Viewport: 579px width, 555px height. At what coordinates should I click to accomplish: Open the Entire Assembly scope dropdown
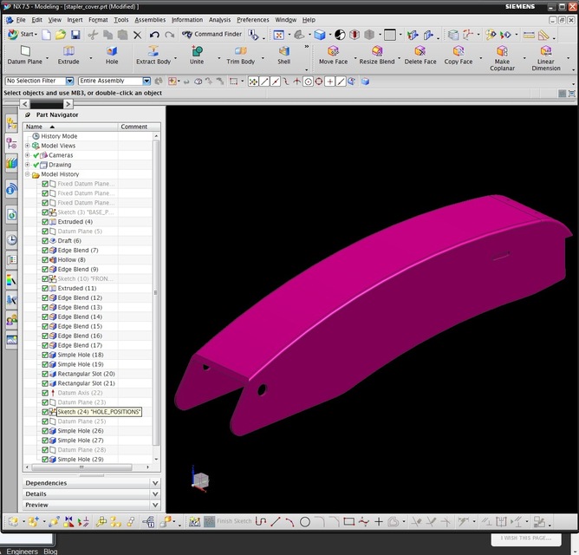146,81
